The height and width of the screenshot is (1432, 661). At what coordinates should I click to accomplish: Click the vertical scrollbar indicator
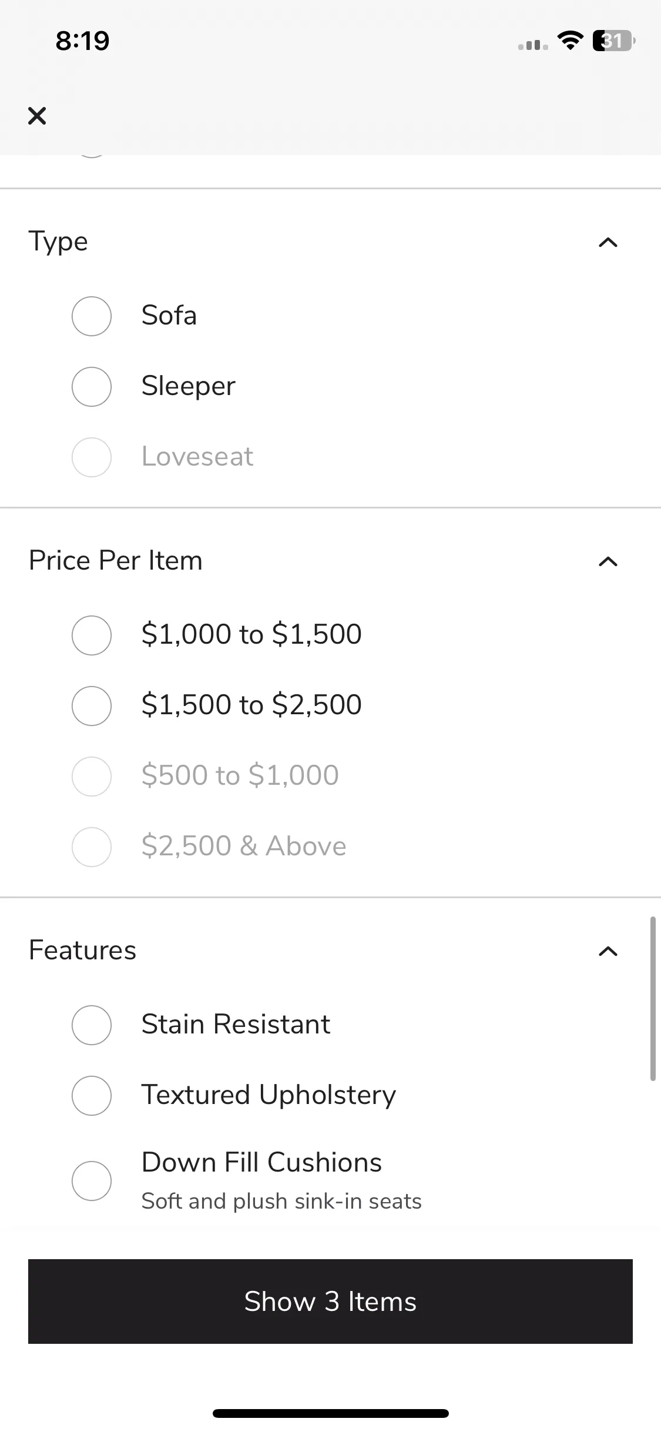pyautogui.click(x=652, y=998)
